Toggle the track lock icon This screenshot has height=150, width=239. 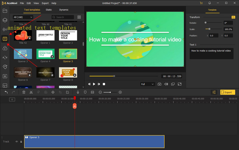point(21,142)
